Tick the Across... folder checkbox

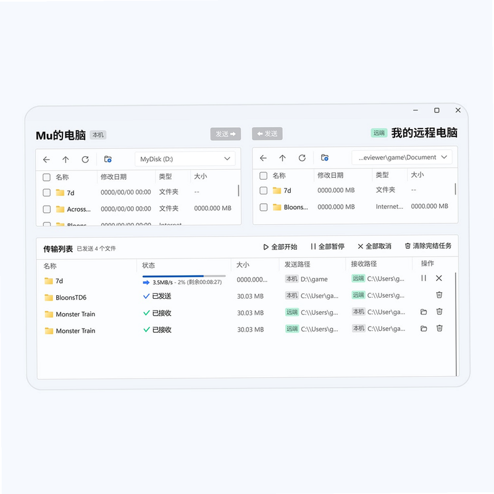(x=47, y=209)
